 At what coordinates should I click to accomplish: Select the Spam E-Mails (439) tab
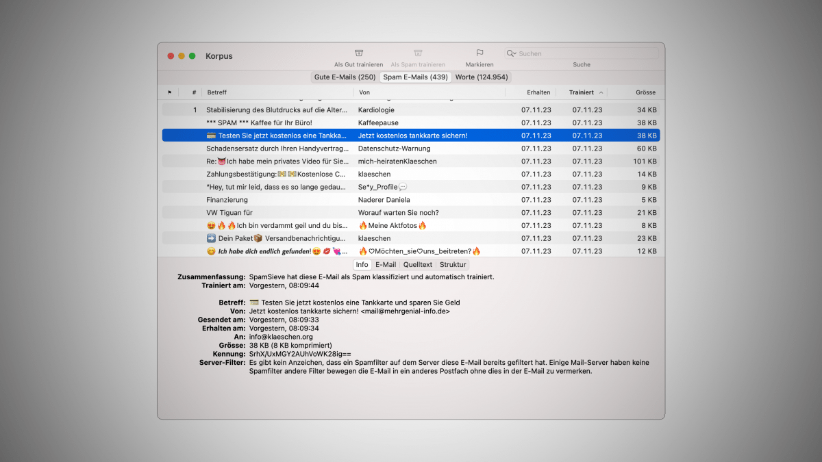(x=415, y=77)
